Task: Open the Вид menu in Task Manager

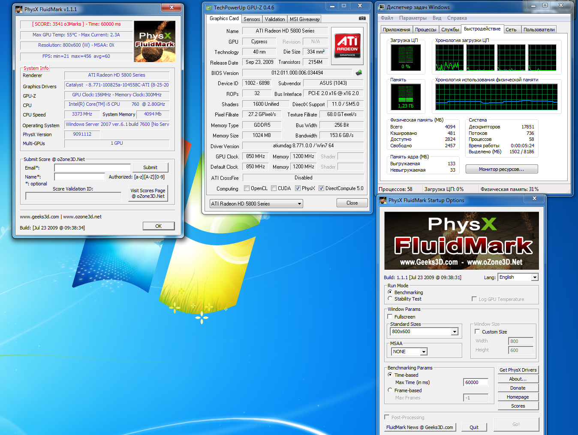Action: click(437, 18)
